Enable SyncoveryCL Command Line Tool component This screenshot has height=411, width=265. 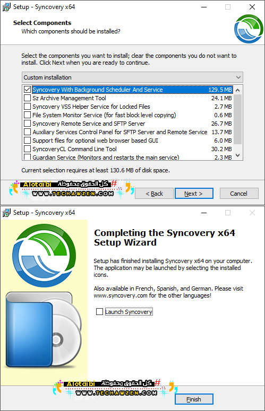point(27,149)
